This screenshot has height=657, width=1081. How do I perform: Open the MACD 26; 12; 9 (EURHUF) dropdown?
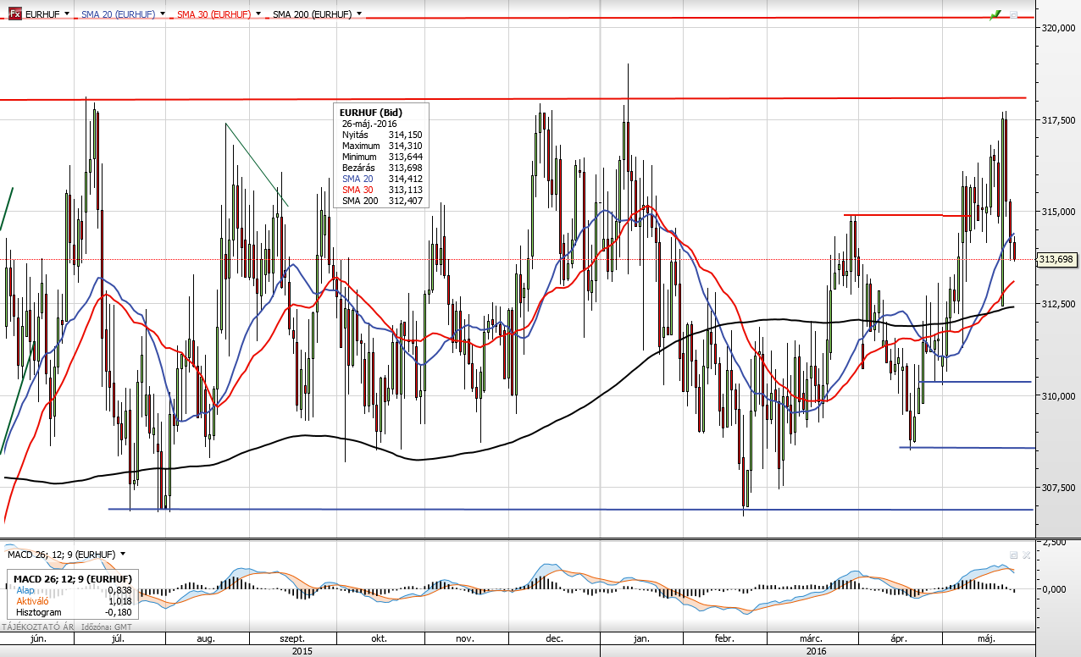[123, 554]
